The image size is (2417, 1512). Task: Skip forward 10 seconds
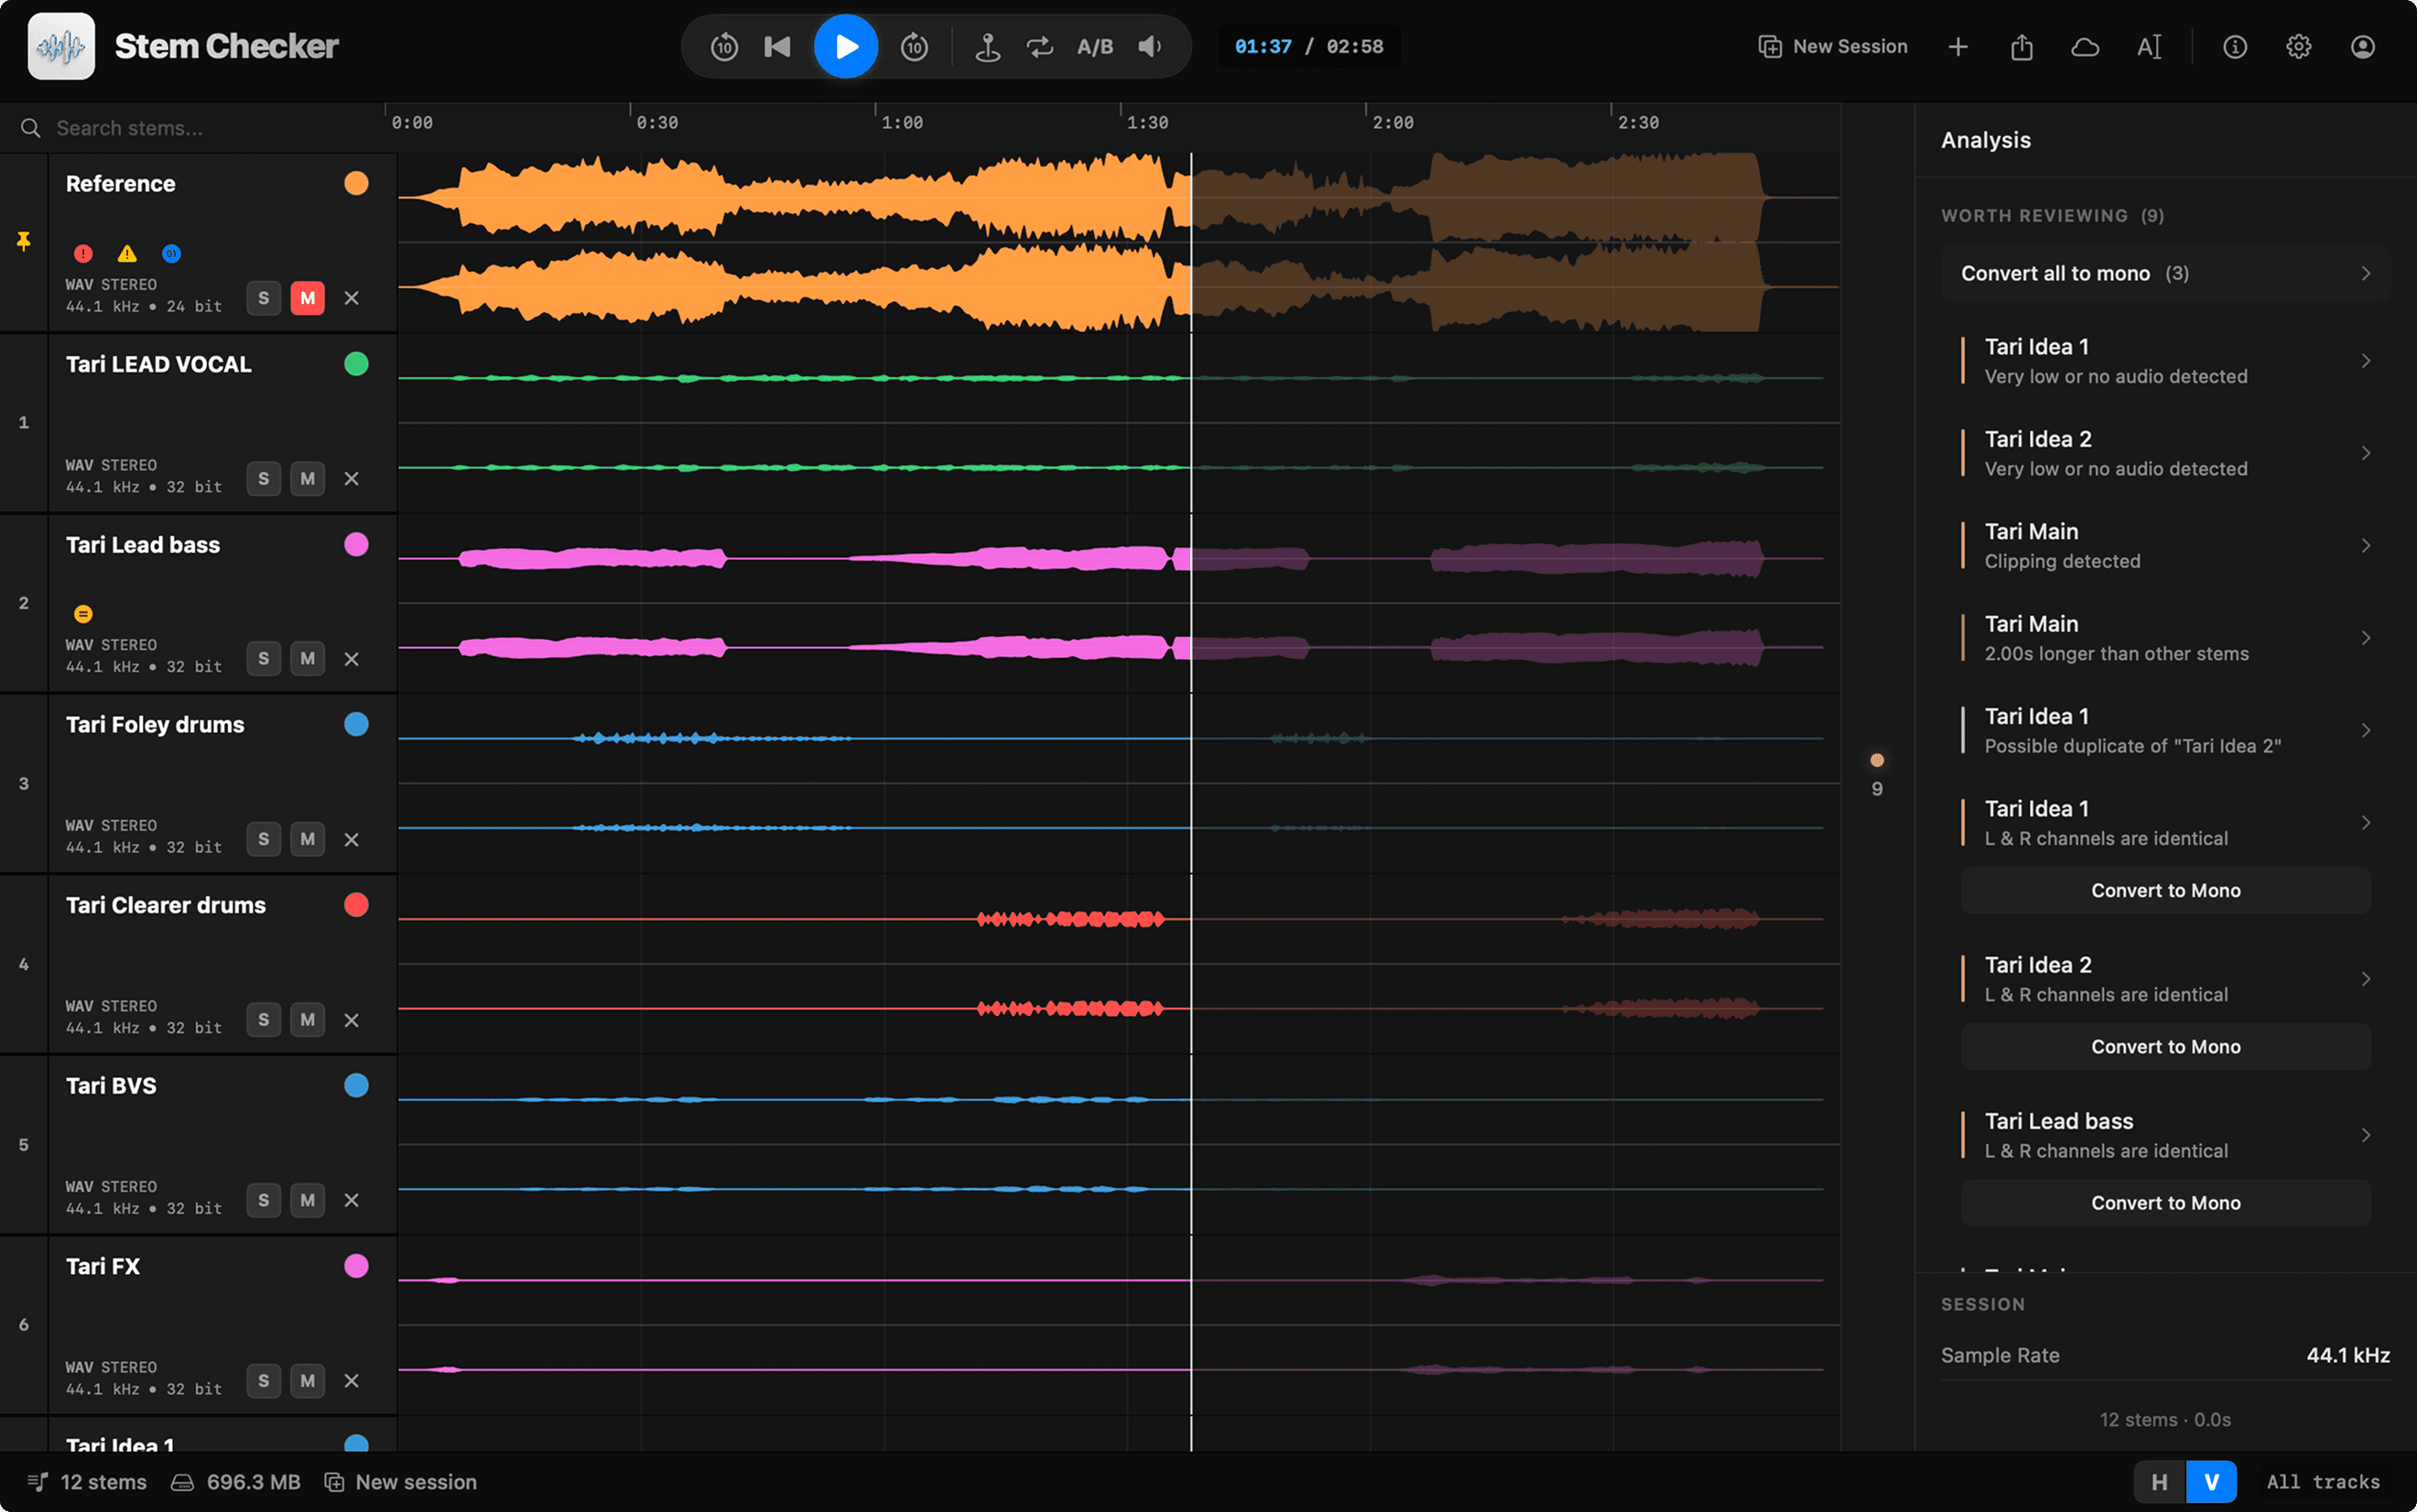(914, 46)
